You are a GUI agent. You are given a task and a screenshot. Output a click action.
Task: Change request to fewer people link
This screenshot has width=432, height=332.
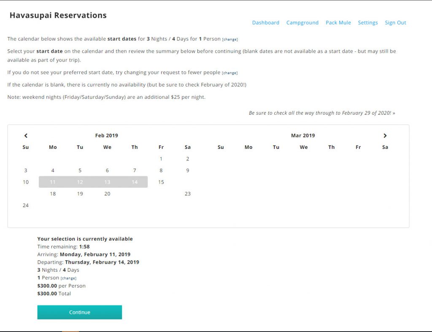tap(229, 73)
